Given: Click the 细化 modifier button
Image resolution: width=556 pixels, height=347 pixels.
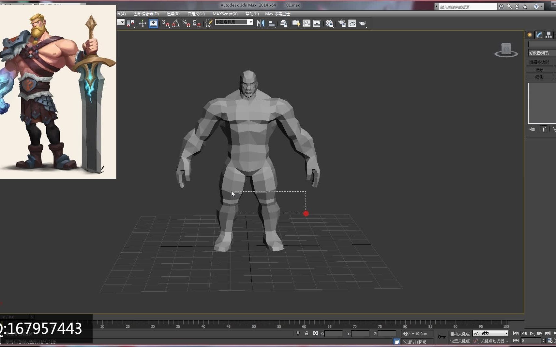Looking at the screenshot, I should tap(539, 77).
